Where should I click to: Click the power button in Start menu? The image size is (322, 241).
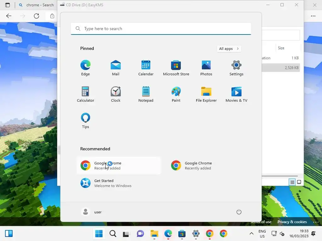[239, 212]
